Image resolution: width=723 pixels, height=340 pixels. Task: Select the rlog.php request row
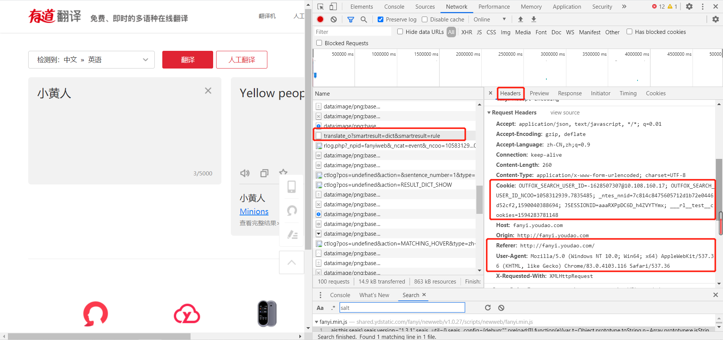pos(395,145)
